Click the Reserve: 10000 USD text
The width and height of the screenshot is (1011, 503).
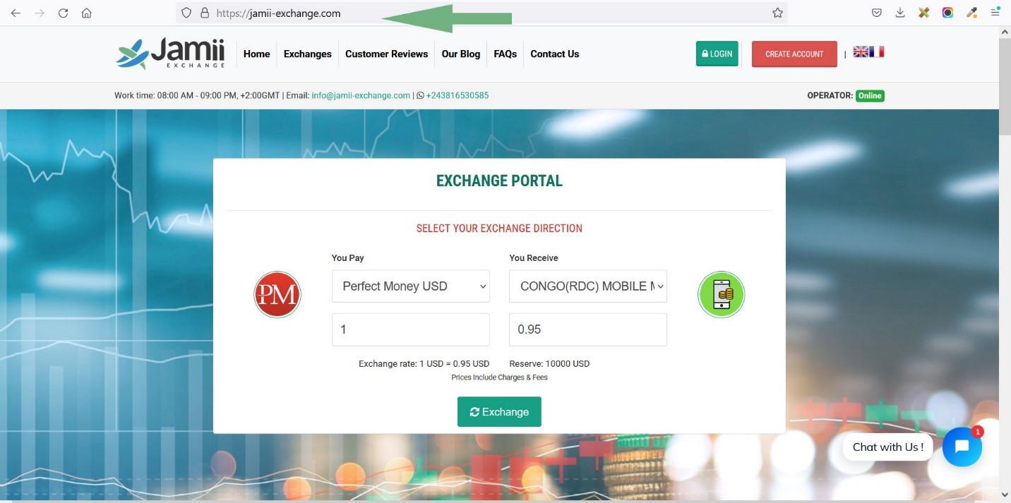point(549,364)
